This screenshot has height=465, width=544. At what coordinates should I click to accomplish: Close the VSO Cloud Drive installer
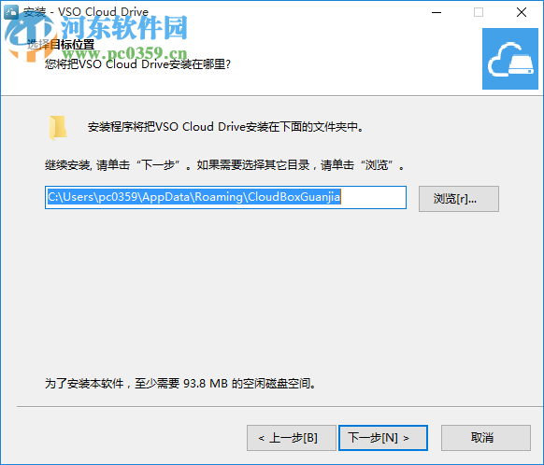click(x=522, y=12)
